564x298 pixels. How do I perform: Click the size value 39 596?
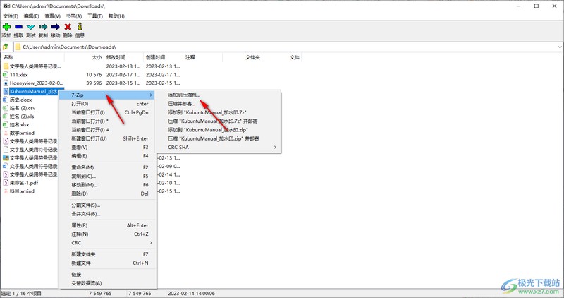[94, 83]
